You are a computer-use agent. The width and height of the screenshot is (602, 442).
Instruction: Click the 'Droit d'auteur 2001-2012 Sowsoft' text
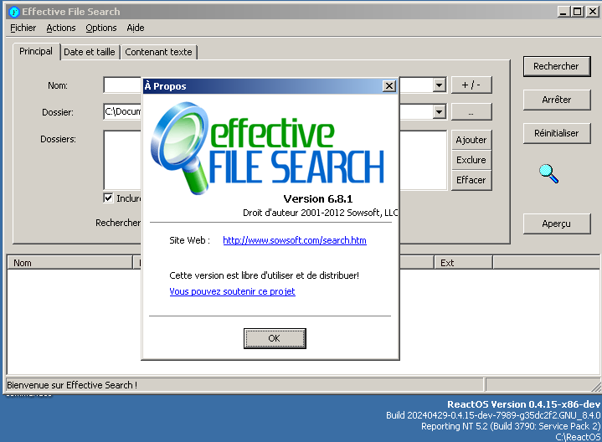point(320,213)
